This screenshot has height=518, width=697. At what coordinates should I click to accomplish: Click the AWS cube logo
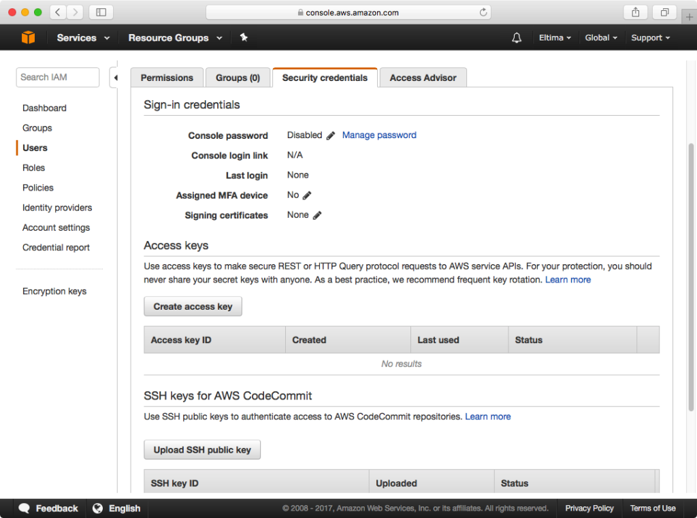(28, 37)
